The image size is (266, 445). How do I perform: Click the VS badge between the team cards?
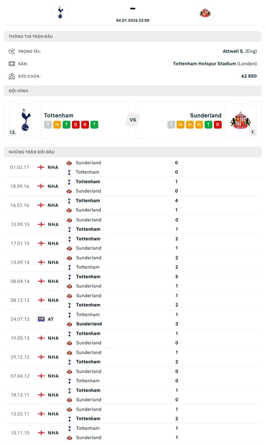pyautogui.click(x=133, y=119)
